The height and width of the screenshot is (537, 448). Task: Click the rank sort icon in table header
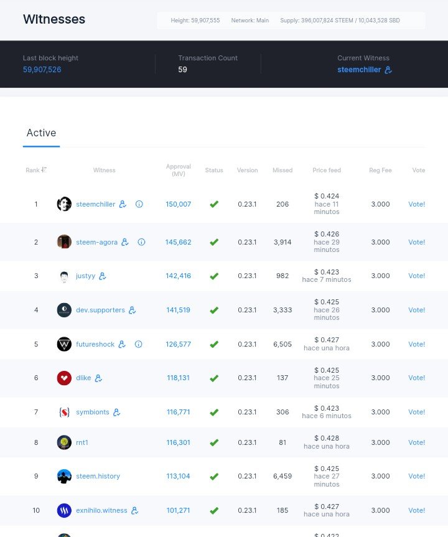point(44,170)
